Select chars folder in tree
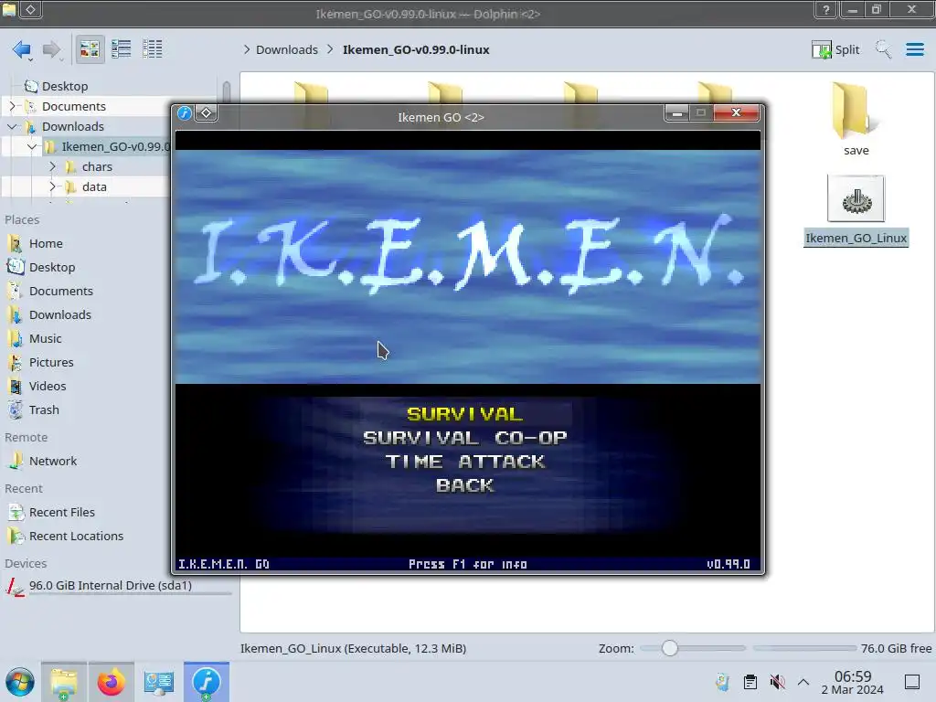The image size is (936, 702). point(97,166)
